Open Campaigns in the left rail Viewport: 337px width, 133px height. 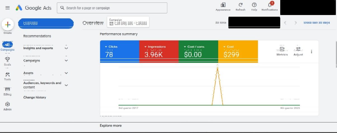click(x=8, y=45)
